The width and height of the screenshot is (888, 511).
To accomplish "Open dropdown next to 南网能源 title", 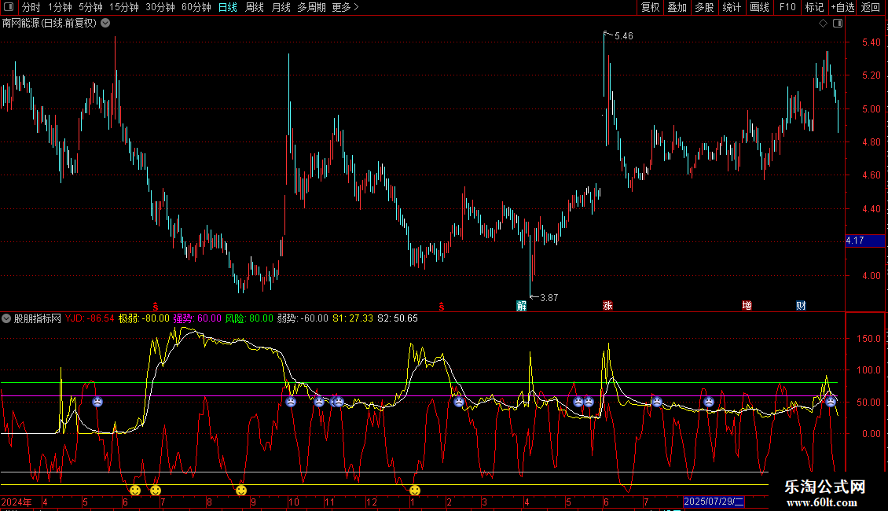I will pos(105,24).
